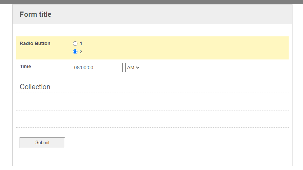
Task: Click the "Form title" heading text
Action: point(35,14)
